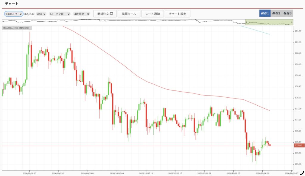Click the チャート panel title

click(x=12, y=4)
